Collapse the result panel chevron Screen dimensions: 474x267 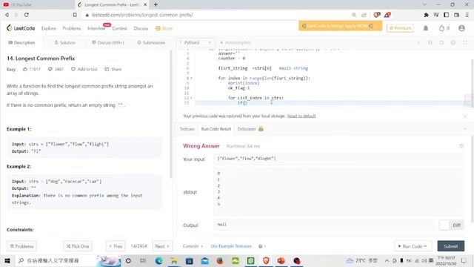click(465, 129)
